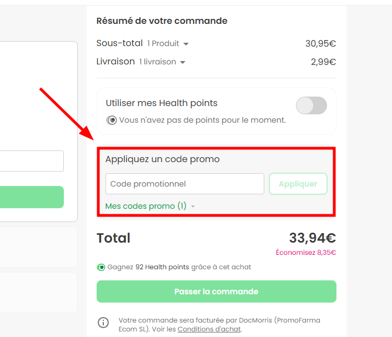Open Conditions d'achat link
Screen dimensions: 392x337
[x=209, y=329]
